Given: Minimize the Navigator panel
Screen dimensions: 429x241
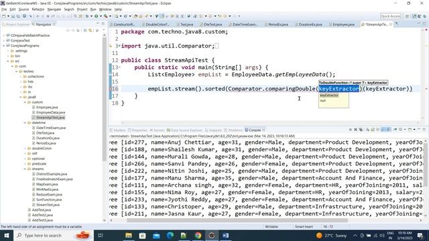Looking at the screenshot, I should pos(98,24).
